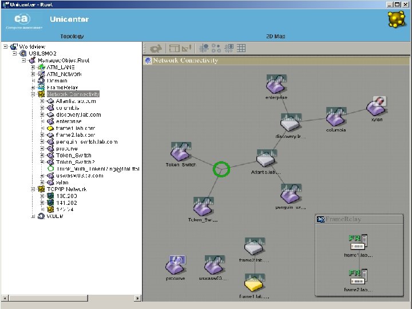Click the discovery.la... router node on map
412x309 pixels.
click(290, 123)
